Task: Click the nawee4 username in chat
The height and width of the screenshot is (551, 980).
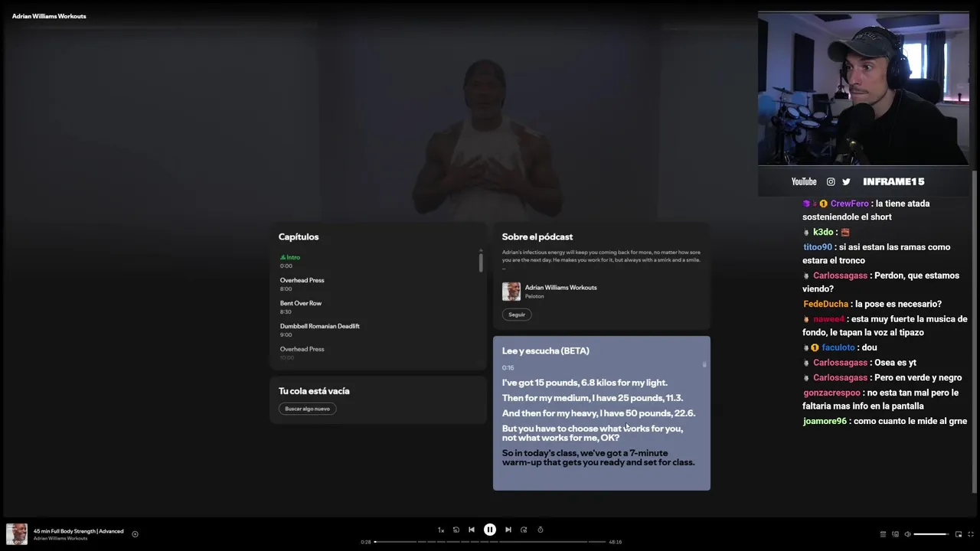Action: [828, 319]
